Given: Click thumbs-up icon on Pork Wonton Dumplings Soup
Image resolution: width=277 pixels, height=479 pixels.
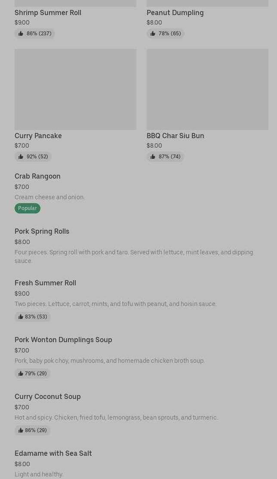Looking at the screenshot, I should pos(20,374).
